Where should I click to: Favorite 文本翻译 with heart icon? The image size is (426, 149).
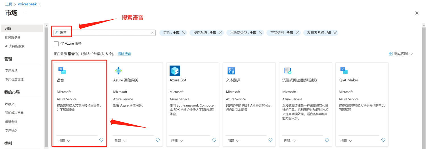click(x=271, y=140)
